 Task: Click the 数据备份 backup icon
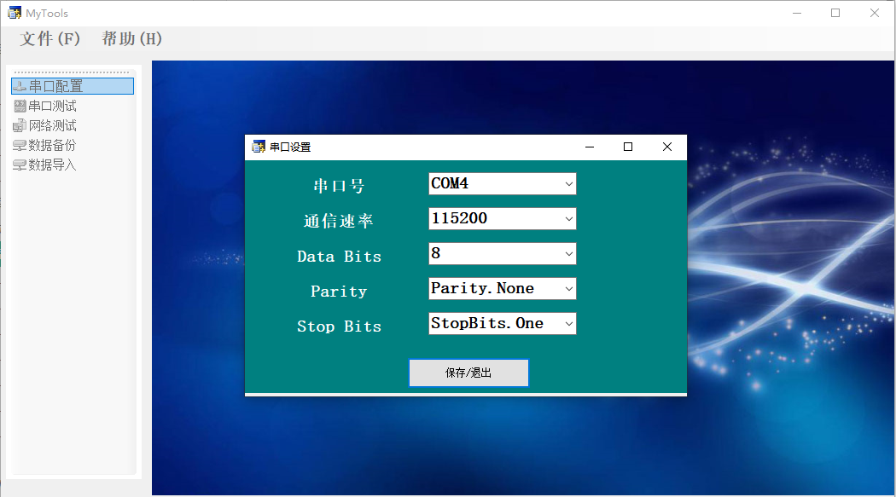tap(18, 144)
